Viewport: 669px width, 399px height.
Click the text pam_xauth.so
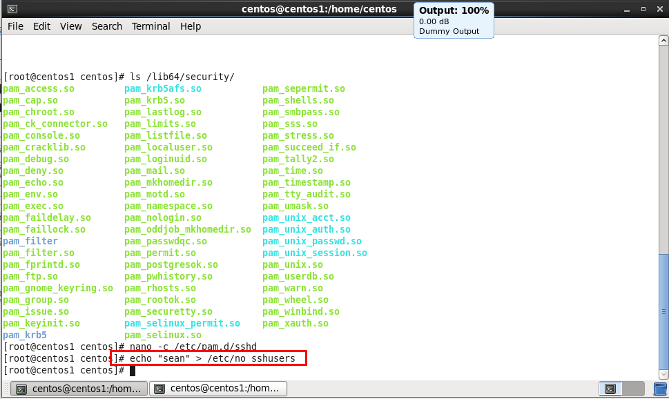[x=295, y=324]
